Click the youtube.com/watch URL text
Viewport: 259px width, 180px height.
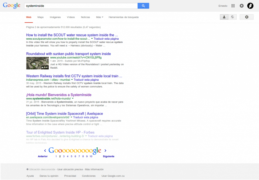pos(76,57)
